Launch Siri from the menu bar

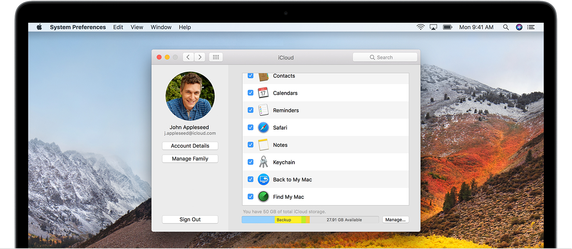click(x=519, y=27)
